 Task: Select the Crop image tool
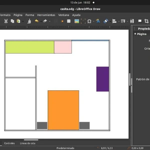(146, 21)
